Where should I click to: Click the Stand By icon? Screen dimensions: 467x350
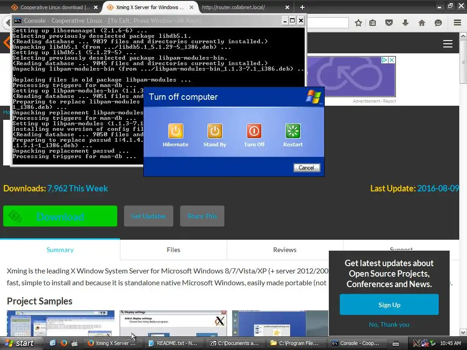[215, 131]
